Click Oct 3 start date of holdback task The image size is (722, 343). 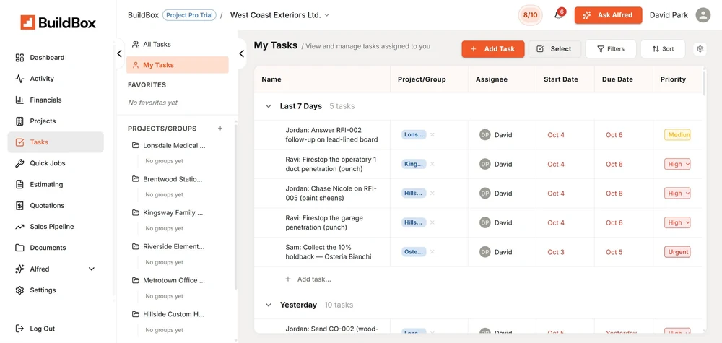[556, 252]
